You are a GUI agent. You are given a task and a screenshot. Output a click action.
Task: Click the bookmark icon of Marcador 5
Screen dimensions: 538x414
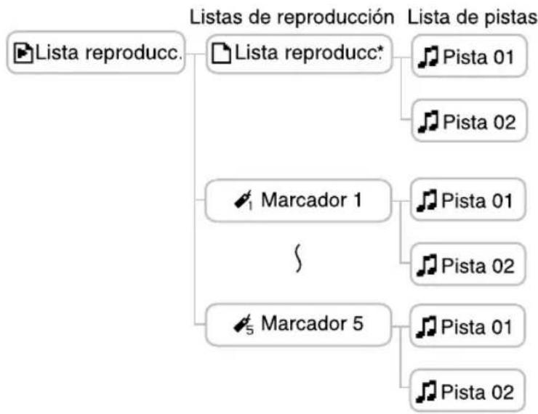246,322
